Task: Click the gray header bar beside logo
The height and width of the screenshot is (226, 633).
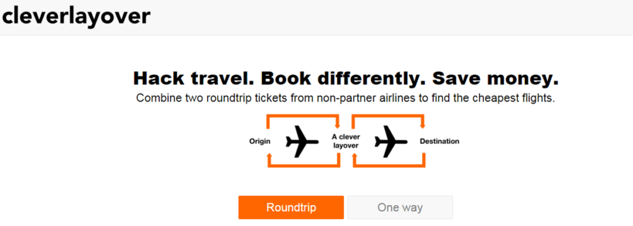Action: click(x=391, y=17)
